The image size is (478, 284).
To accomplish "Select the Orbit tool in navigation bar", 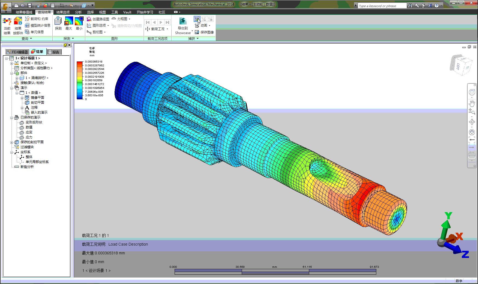I will [x=472, y=122].
